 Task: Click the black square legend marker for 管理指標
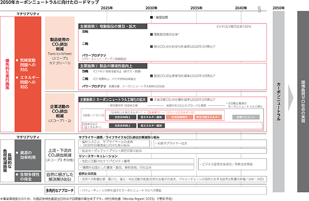[151, 17]
